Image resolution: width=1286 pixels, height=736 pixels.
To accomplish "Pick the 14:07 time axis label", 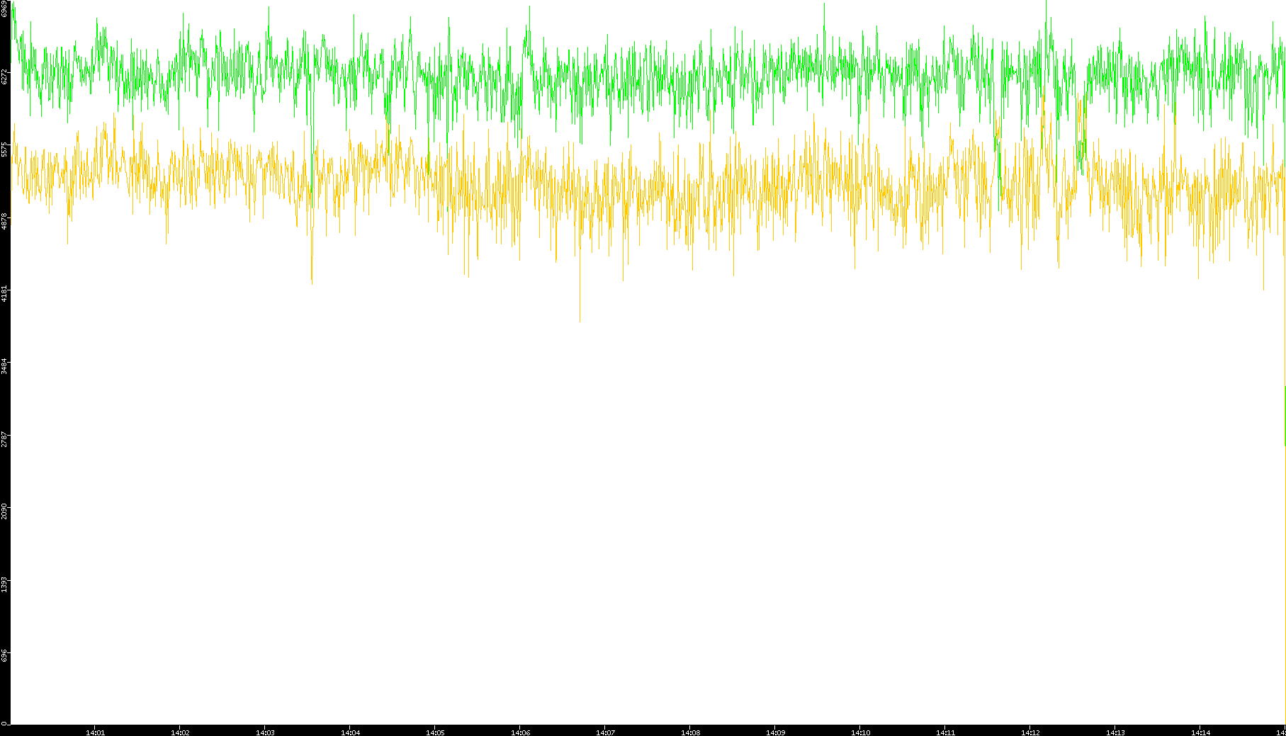I will [x=605, y=732].
